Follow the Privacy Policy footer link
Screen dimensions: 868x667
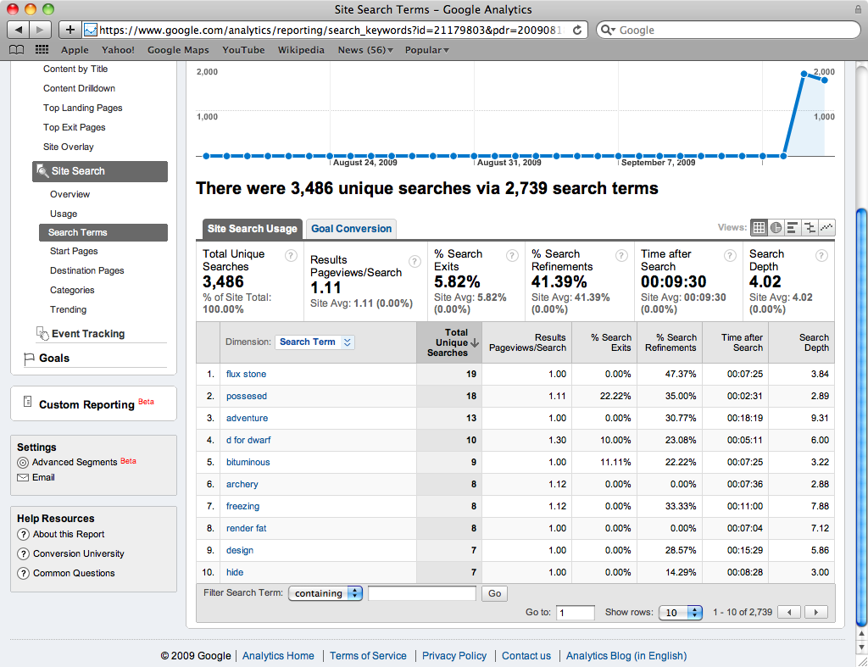click(x=454, y=656)
